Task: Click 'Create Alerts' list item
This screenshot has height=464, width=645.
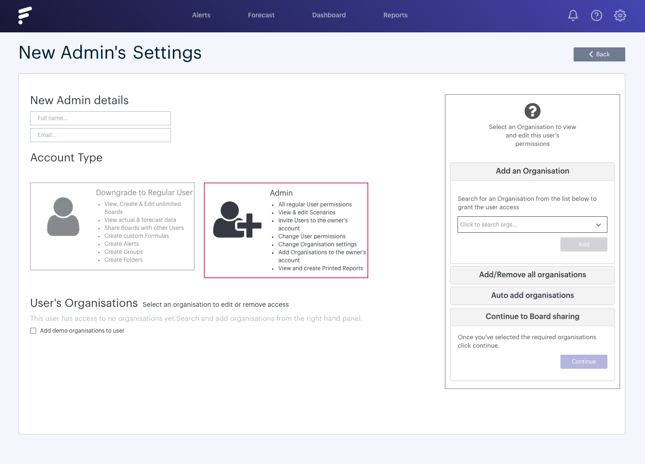Action: point(122,244)
